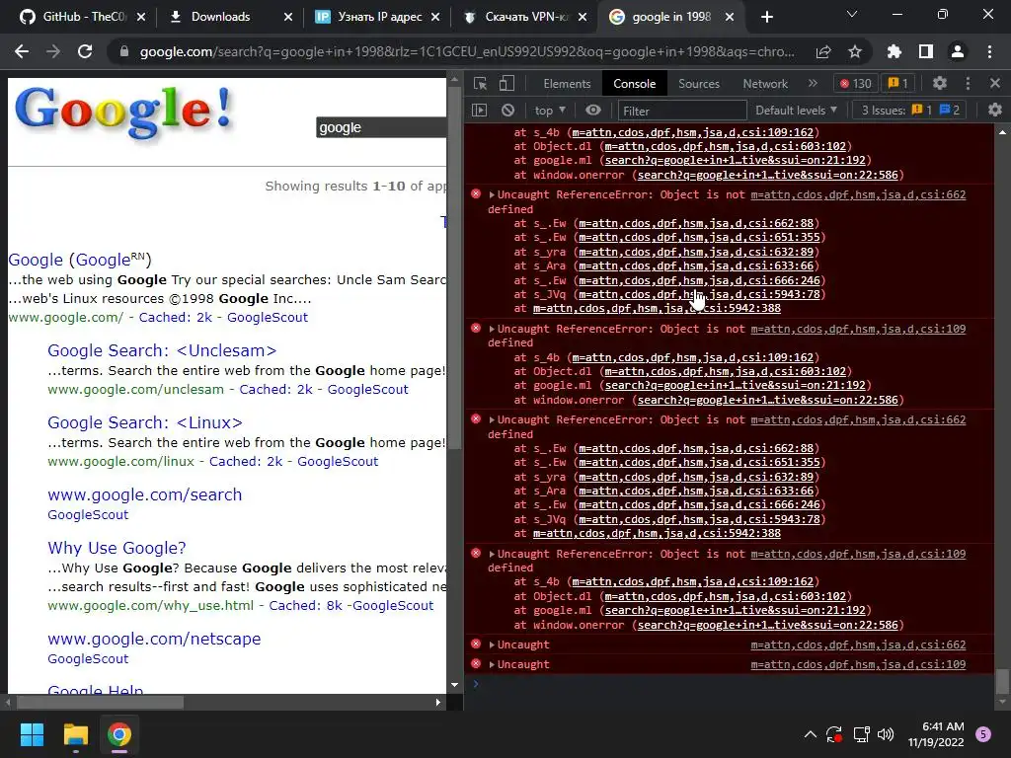Clear the console log
Viewport: 1011px width, 758px height.
[508, 111]
